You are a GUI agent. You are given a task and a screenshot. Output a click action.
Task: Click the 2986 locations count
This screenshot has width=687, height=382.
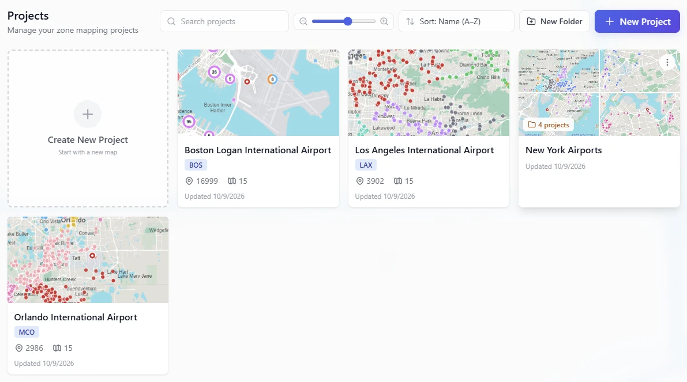click(34, 349)
